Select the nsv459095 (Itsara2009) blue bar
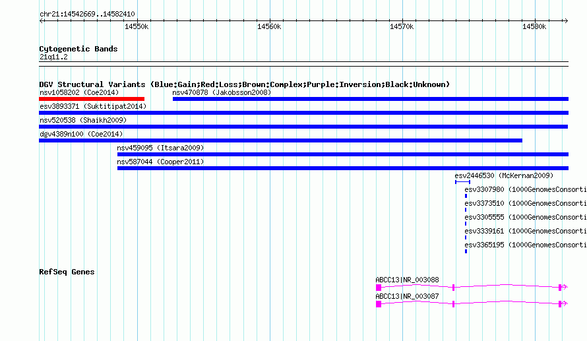The width and height of the screenshot is (587, 341). 343,154
